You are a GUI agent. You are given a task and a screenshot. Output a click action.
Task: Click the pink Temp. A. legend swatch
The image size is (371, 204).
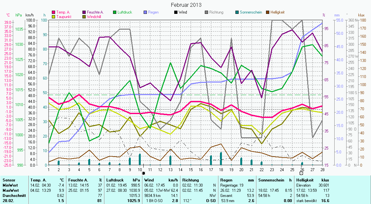(x=54, y=12)
